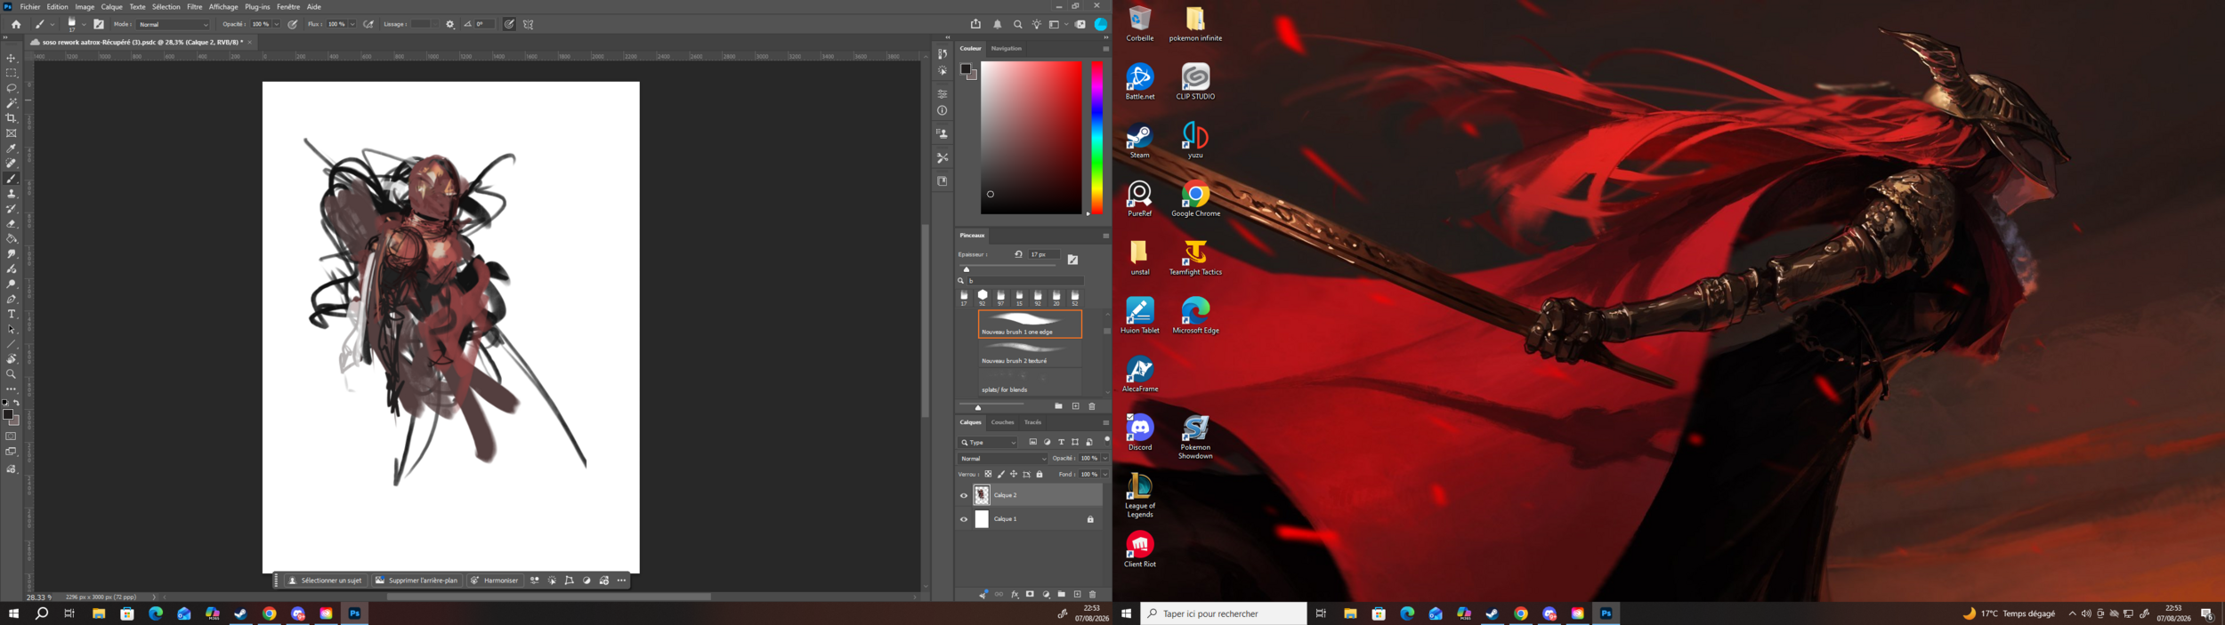
Task: Toggle the layer filter switch
Action: pos(1107,440)
